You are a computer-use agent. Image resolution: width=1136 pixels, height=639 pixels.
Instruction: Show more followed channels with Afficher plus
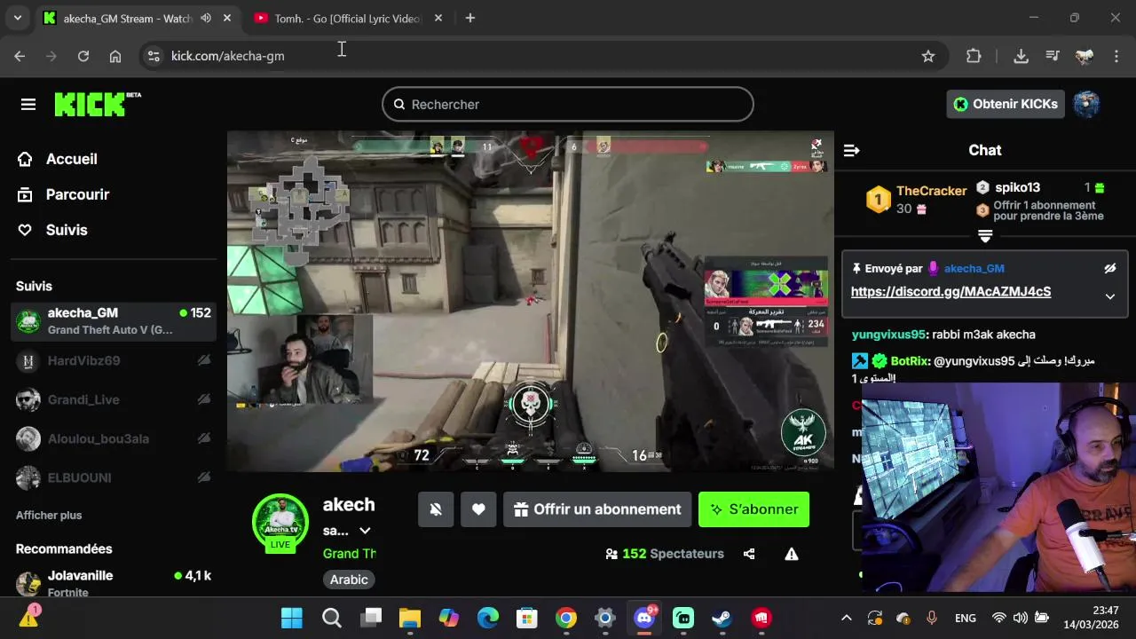[49, 515]
